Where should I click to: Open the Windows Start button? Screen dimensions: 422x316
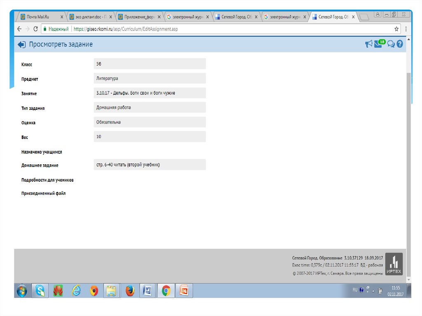point(22,291)
